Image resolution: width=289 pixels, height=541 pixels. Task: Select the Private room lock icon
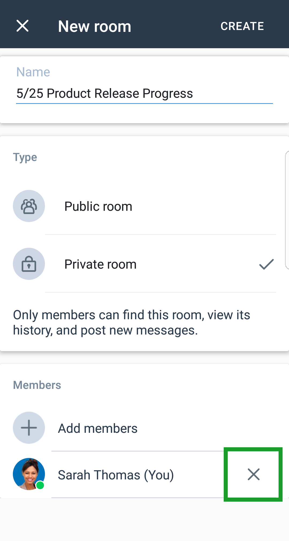coord(29,264)
